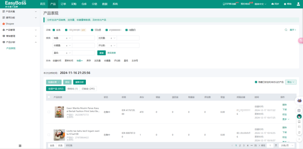Open the 高级搜索 link
The image size is (303, 149).
[111, 53]
